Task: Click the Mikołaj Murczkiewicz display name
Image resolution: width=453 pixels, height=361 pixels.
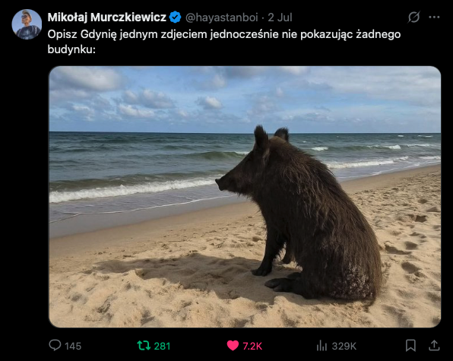Action: click(x=107, y=17)
